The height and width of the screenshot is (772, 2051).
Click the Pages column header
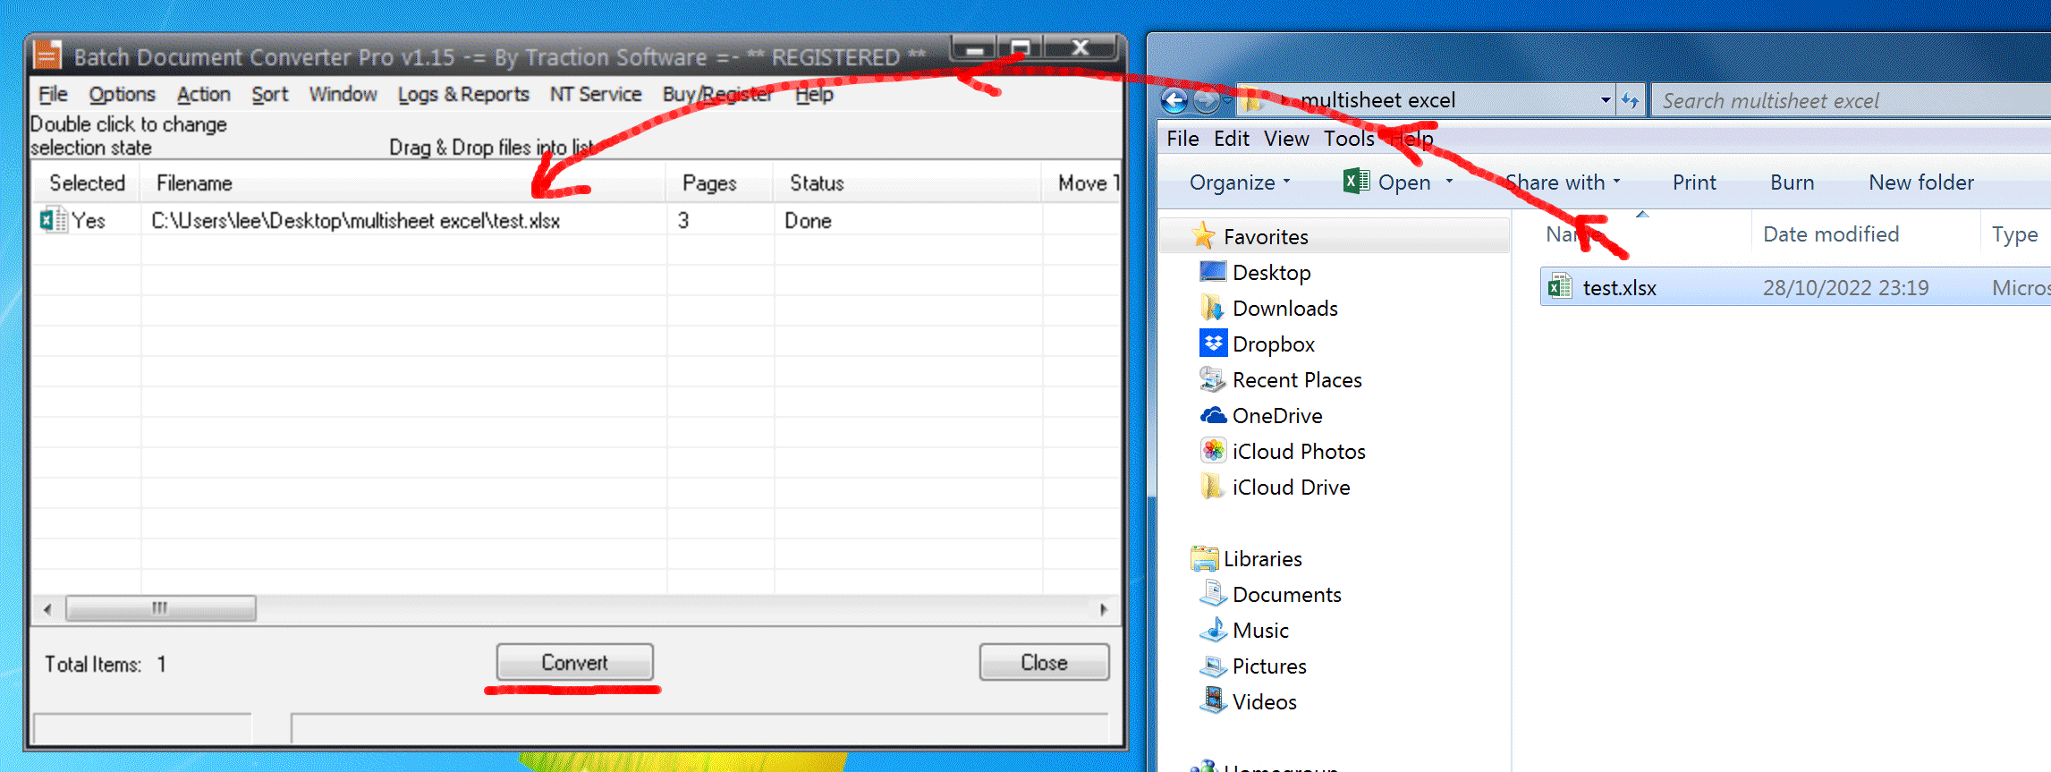click(720, 182)
